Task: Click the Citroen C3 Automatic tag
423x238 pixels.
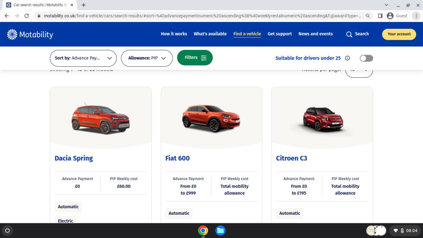Action: coord(289,213)
